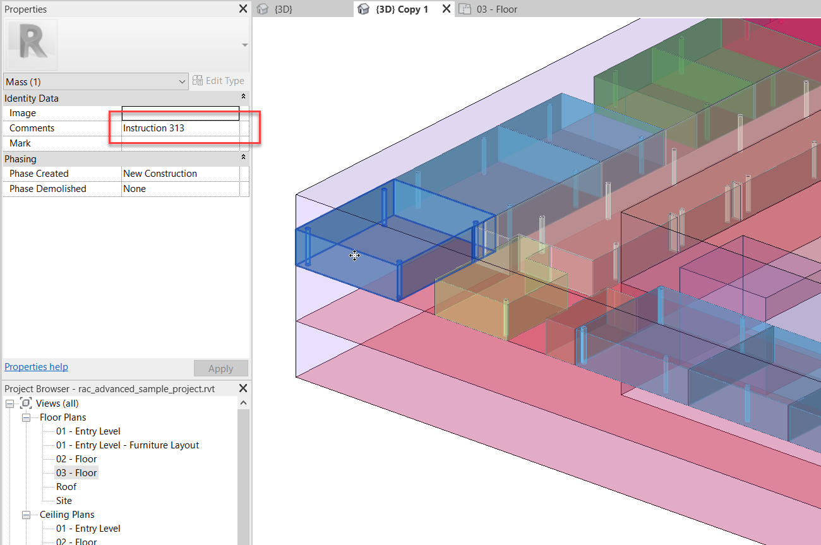Collapse the Floor Plans branch
The image size is (821, 545).
tap(26, 417)
